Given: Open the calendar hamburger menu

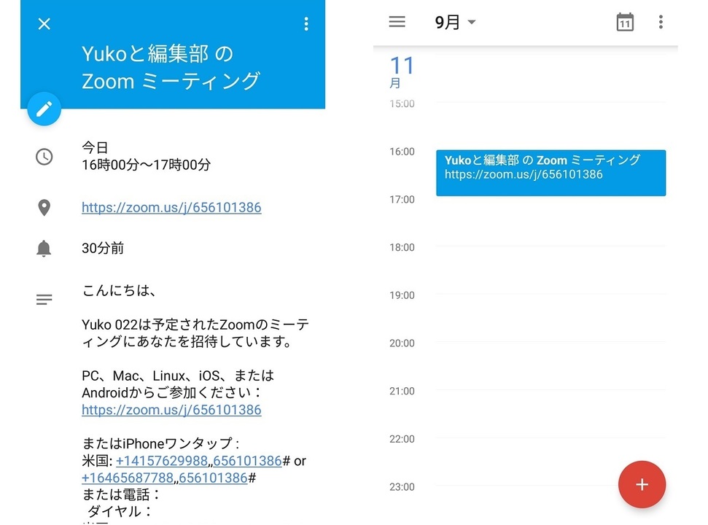Looking at the screenshot, I should pyautogui.click(x=397, y=22).
